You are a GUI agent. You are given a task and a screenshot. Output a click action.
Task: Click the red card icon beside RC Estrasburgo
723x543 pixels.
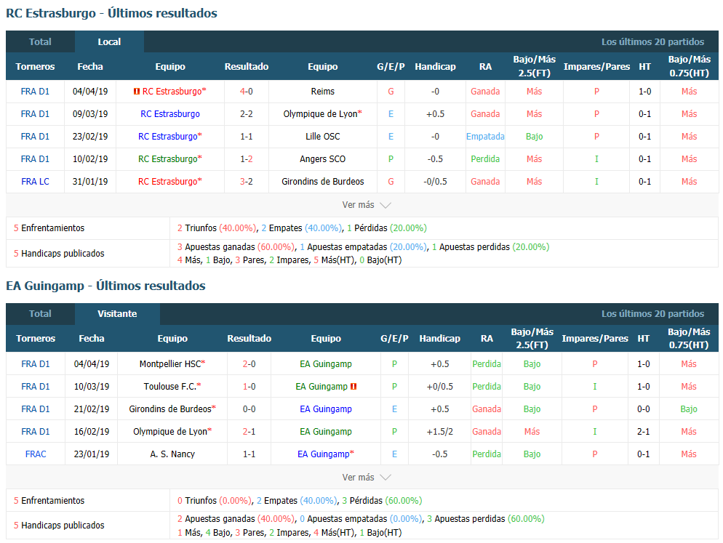[x=137, y=92]
